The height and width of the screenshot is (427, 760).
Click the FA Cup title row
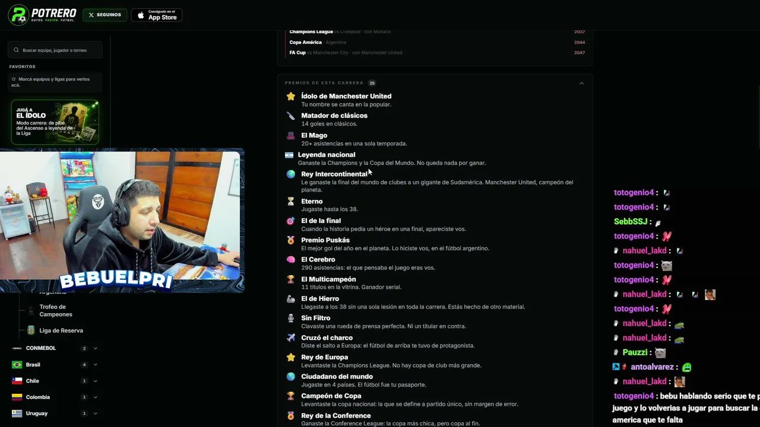click(437, 53)
